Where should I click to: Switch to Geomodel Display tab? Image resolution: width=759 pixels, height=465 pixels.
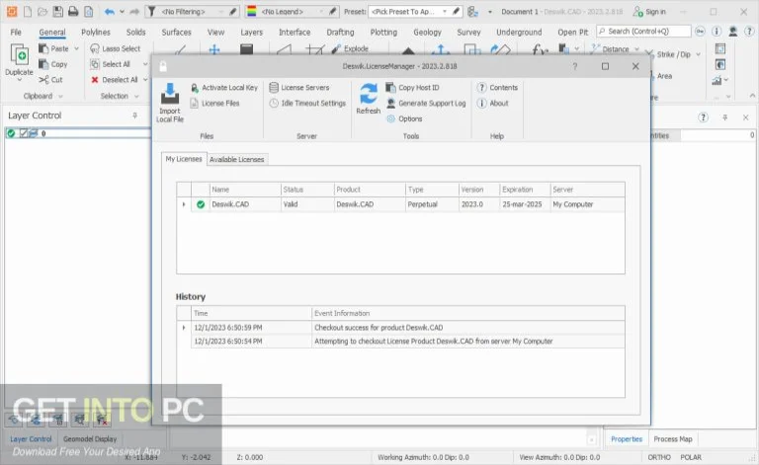click(90, 439)
